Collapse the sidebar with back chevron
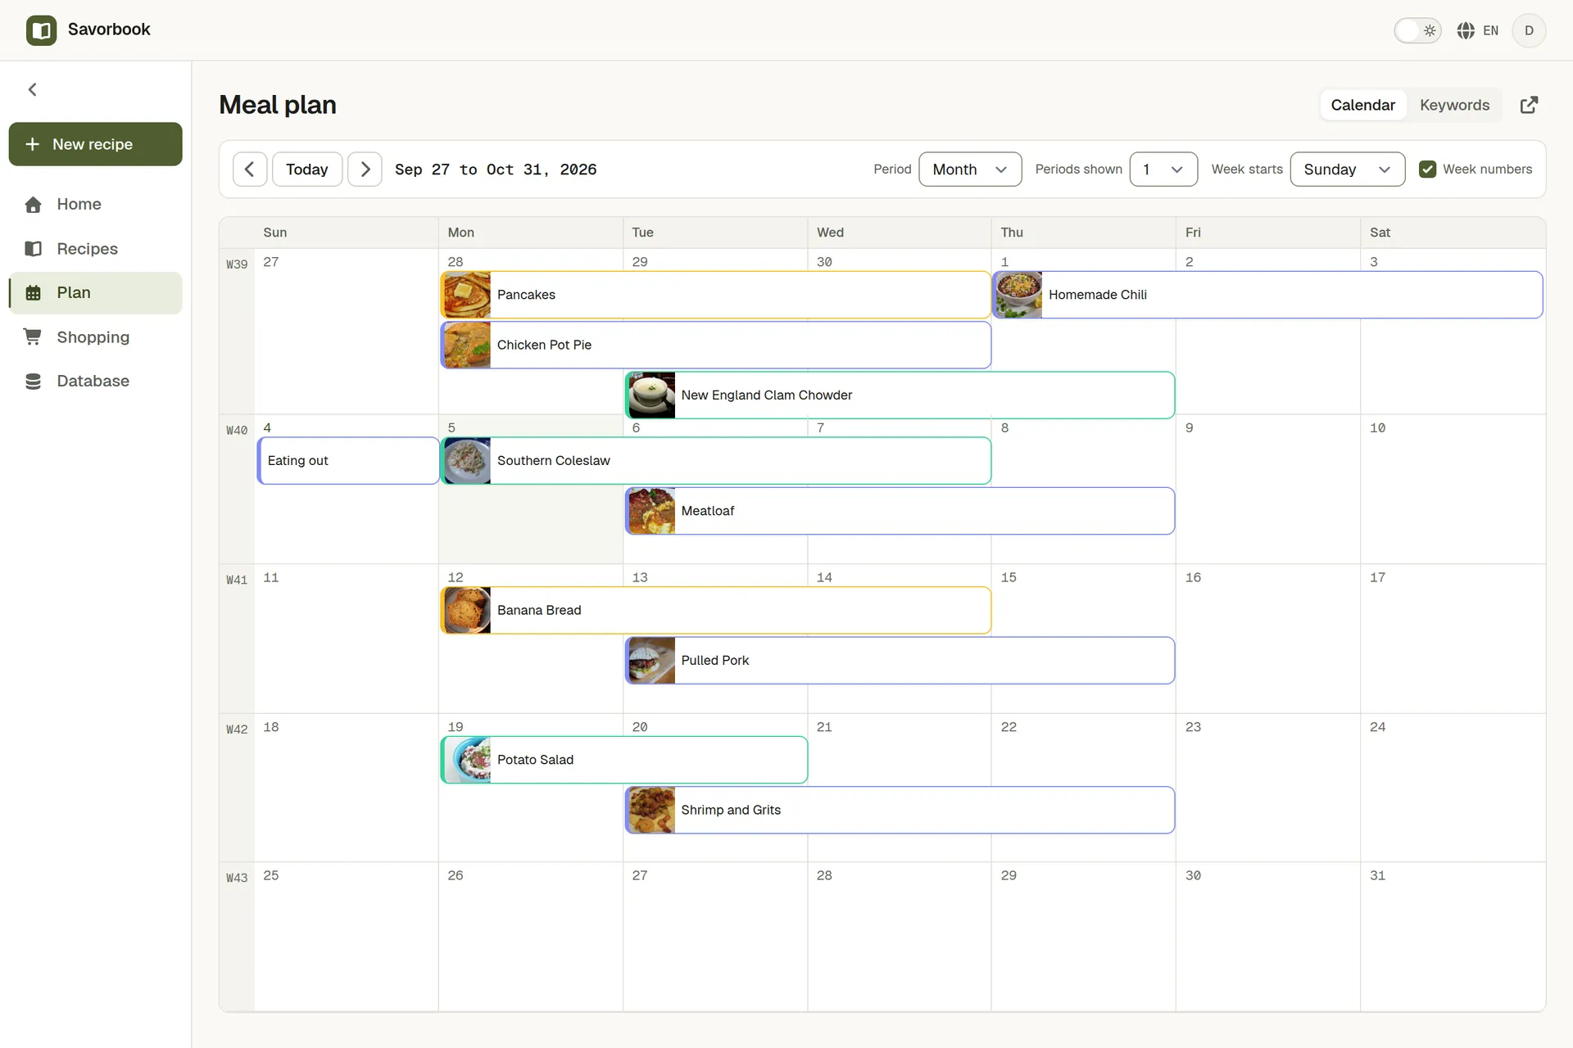 click(x=33, y=89)
